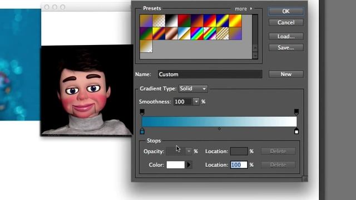This screenshot has width=356, height=200.
Task: Click the puppet character image in document
Action: (x=87, y=90)
